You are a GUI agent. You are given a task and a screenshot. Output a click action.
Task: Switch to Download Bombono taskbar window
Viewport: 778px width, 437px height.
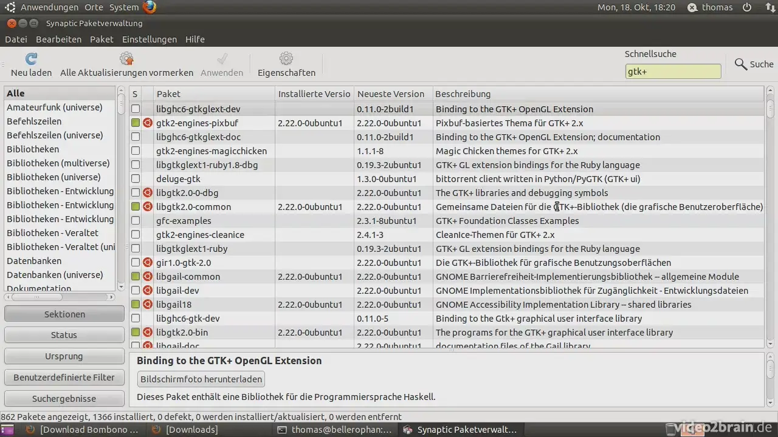pos(83,430)
